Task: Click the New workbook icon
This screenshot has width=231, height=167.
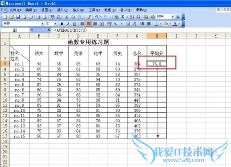Action: (5, 17)
